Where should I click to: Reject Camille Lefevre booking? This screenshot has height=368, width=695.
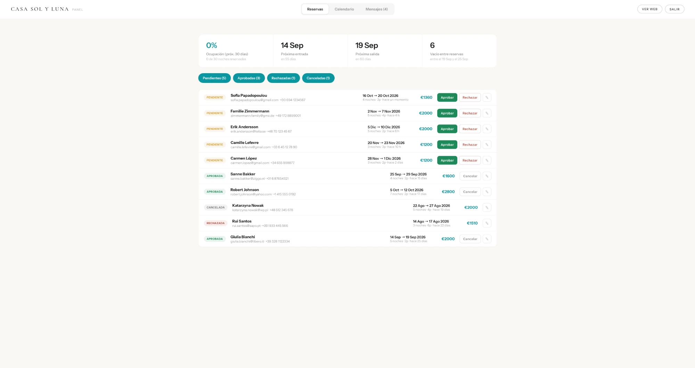[x=470, y=145]
